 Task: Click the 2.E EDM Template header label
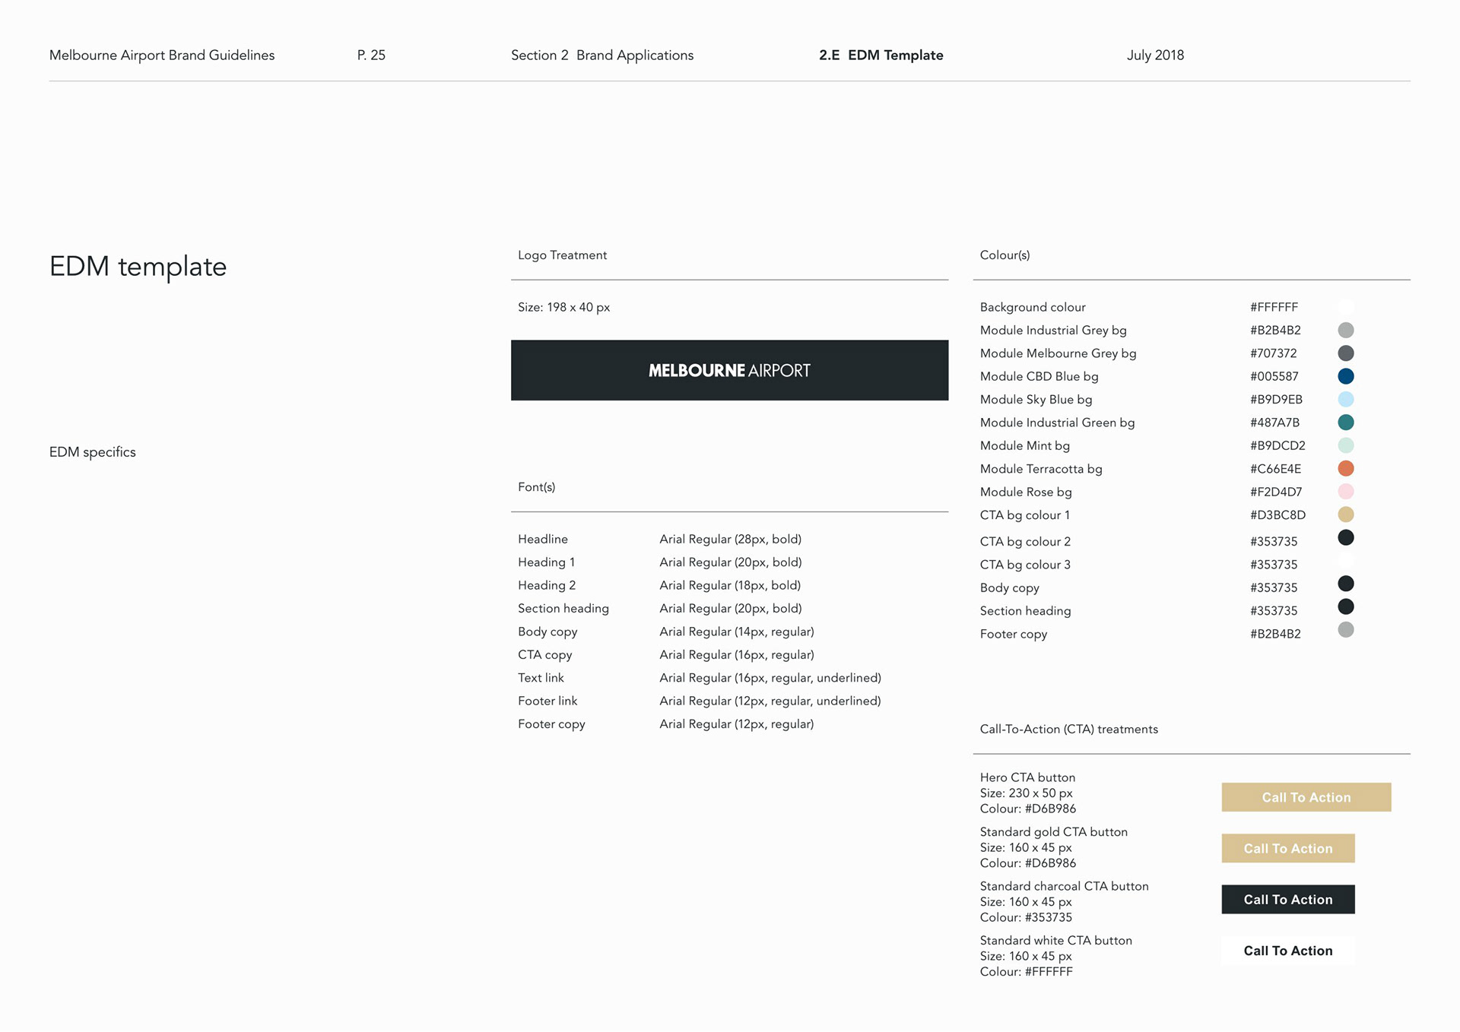(881, 55)
